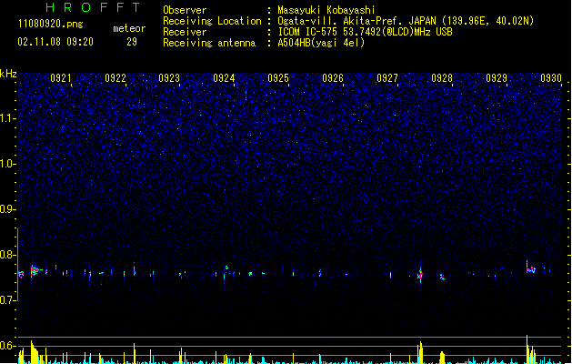Select observer name Masayuki Kobayashi
Image resolution: width=572 pixels, height=364 pixels.
click(x=326, y=10)
